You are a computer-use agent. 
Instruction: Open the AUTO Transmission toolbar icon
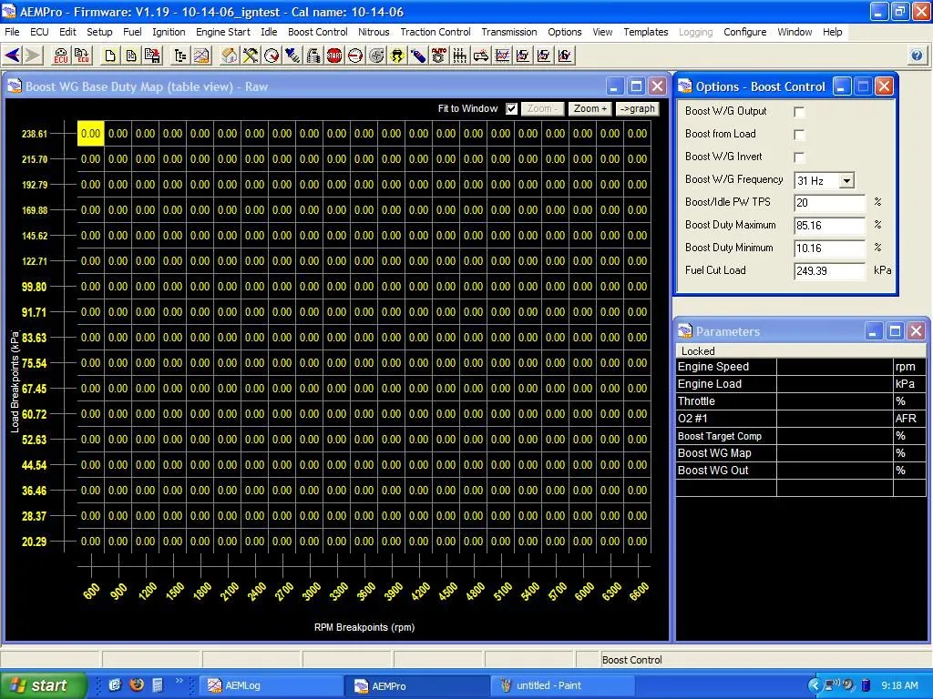[x=437, y=56]
